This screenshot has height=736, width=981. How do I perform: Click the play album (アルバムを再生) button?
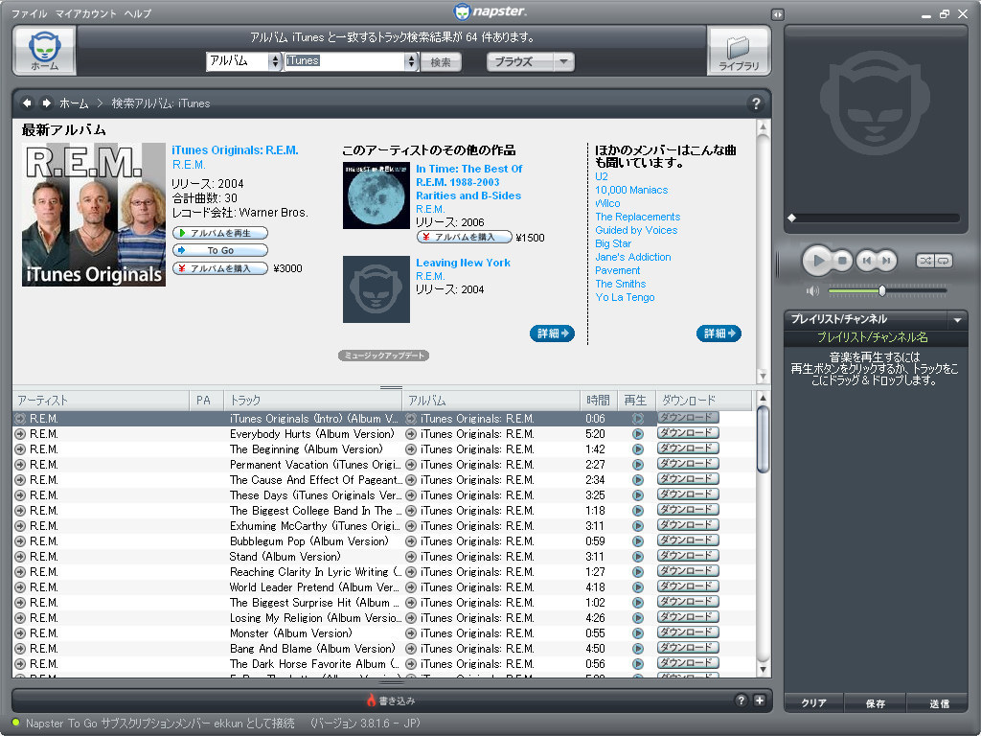click(x=220, y=233)
